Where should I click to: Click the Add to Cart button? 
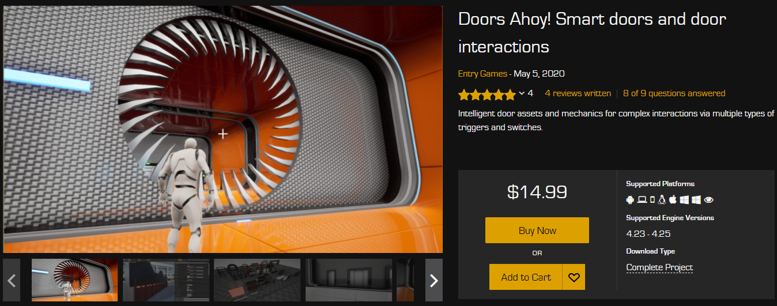(526, 277)
